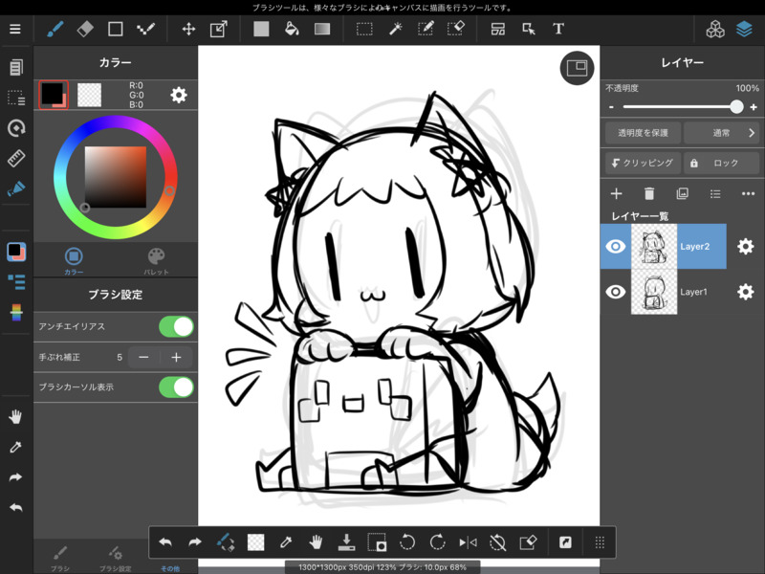
Task: Click Redo arrow in left sidebar
Action: 15,477
